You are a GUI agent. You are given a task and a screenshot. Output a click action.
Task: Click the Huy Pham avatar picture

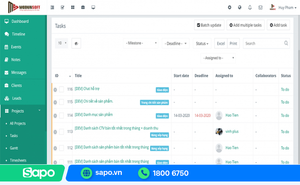tap(273, 7)
